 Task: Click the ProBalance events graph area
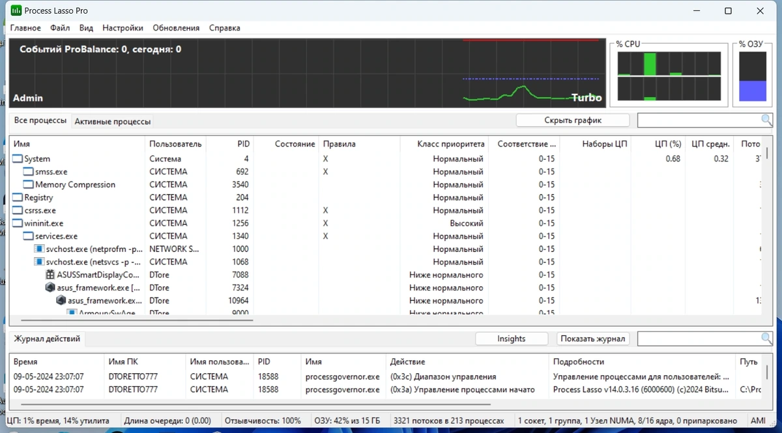(x=306, y=73)
